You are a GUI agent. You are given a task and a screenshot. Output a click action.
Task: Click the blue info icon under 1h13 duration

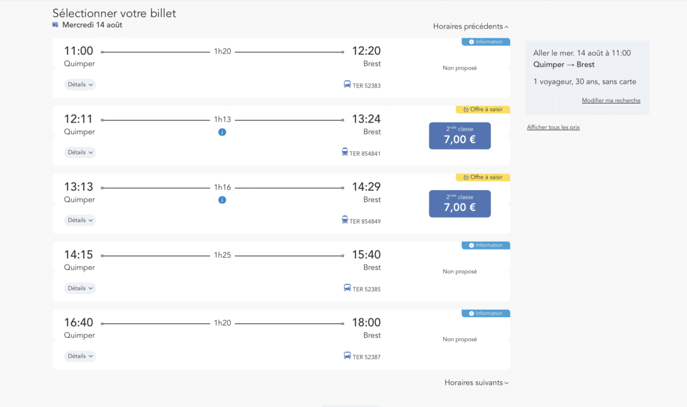tap(222, 132)
